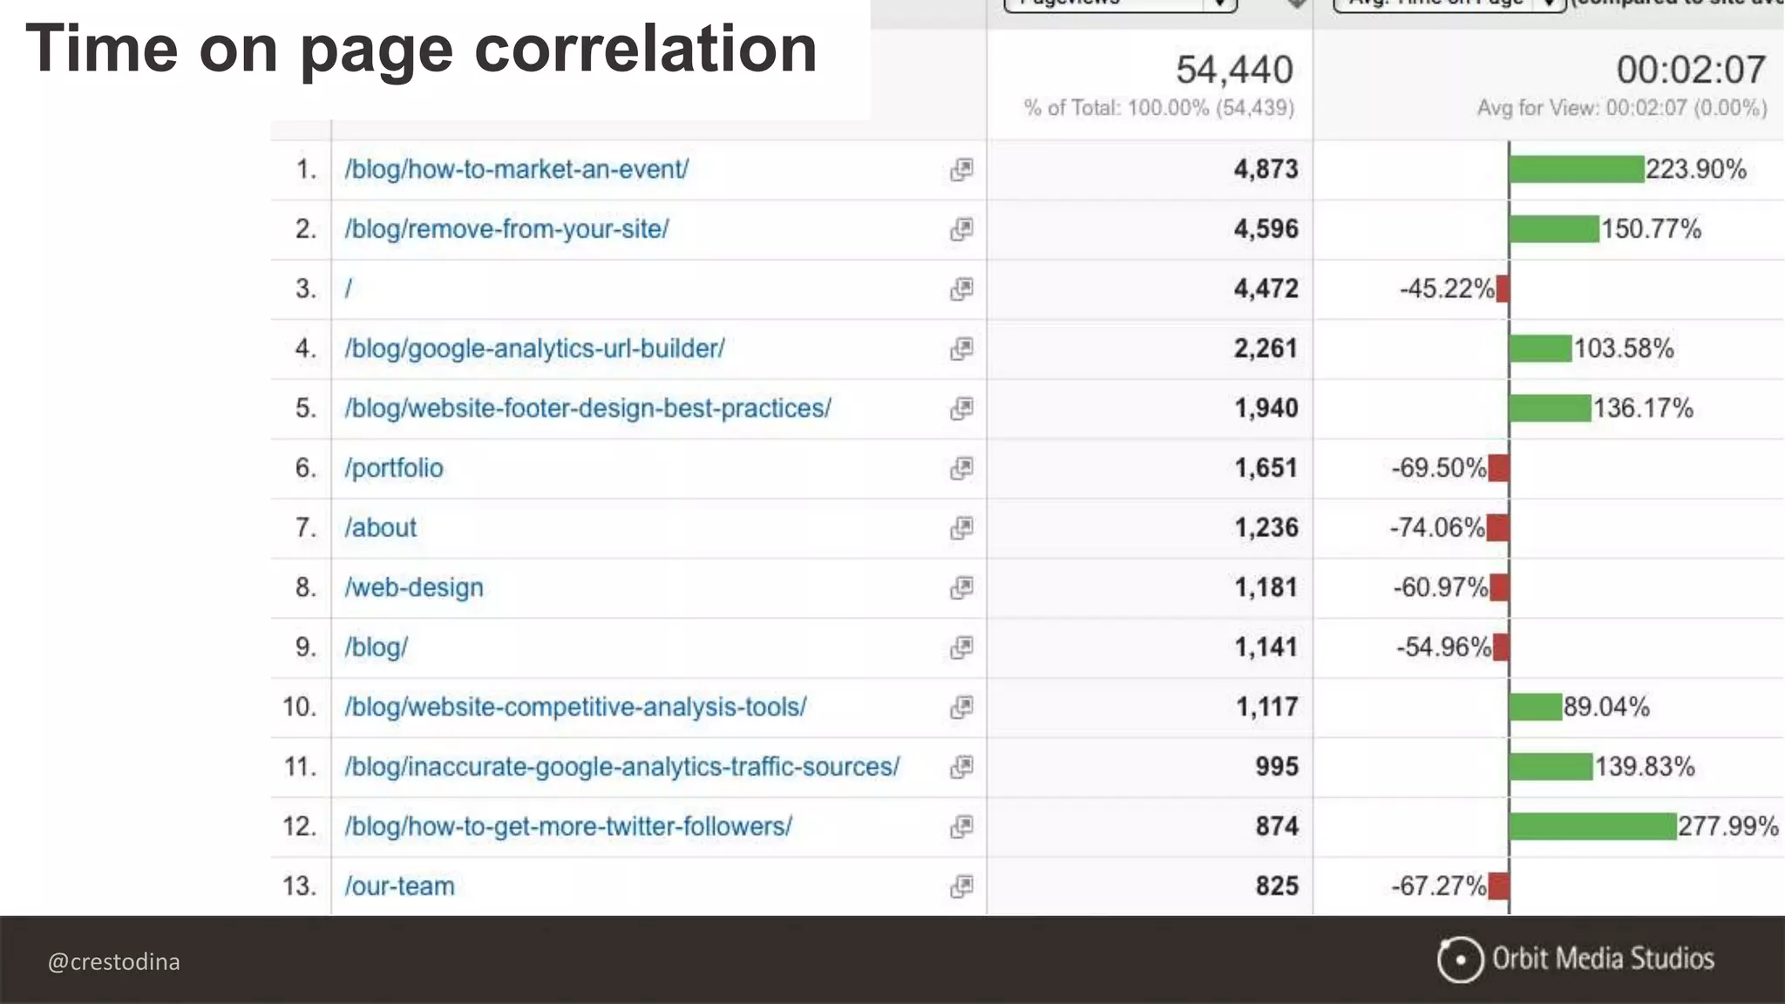Click the 103.58% comparison value
This screenshot has width=1785, height=1004.
(x=1624, y=349)
